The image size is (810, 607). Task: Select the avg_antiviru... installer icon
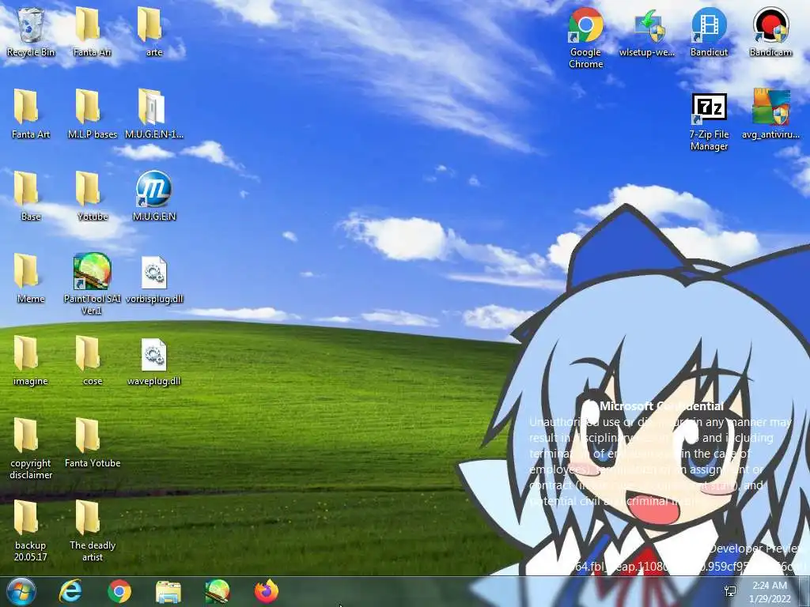tap(770, 114)
